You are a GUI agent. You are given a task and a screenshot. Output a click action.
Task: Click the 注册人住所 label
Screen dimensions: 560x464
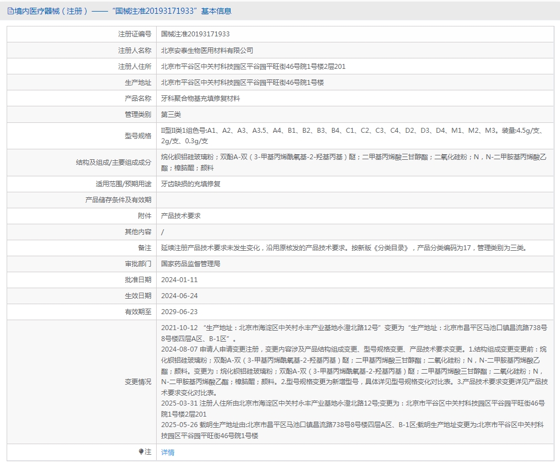pyautogui.click(x=135, y=66)
